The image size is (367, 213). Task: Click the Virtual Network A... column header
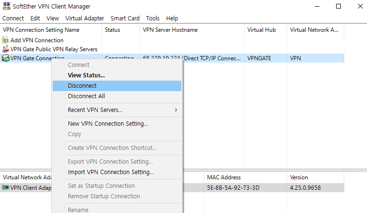pyautogui.click(x=316, y=30)
